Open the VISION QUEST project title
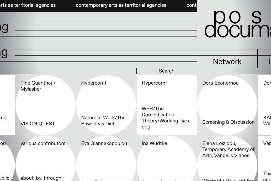 38,124
